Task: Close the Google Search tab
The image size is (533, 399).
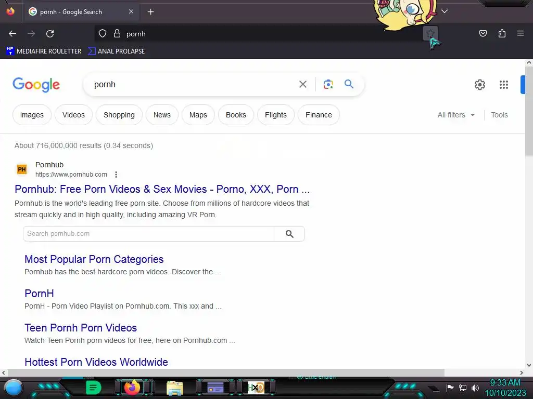Action: [x=131, y=11]
